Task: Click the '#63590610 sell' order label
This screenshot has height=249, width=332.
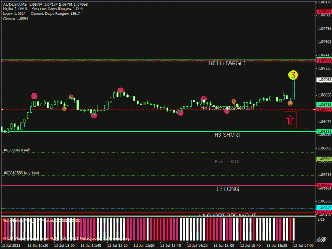Action: [16, 150]
